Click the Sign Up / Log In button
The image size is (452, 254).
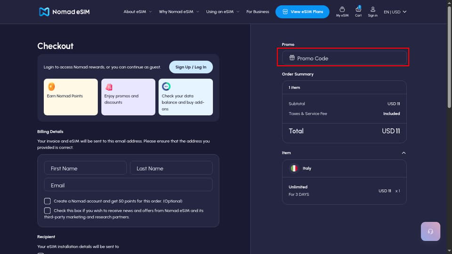(191, 67)
